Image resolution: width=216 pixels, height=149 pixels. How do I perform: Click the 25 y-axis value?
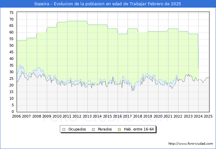pos(11,78)
